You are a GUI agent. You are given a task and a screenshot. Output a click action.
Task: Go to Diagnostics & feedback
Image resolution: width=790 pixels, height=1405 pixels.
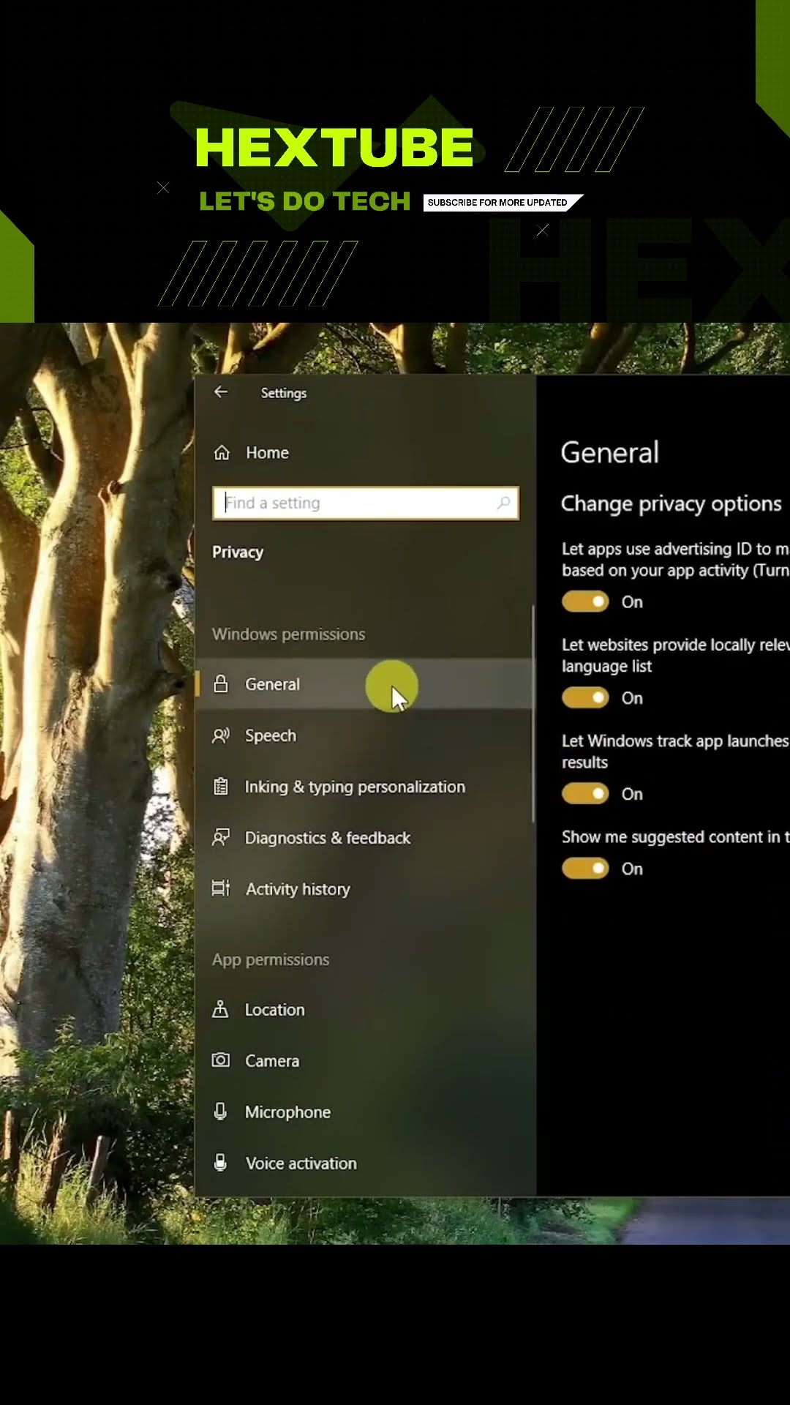click(x=364, y=838)
